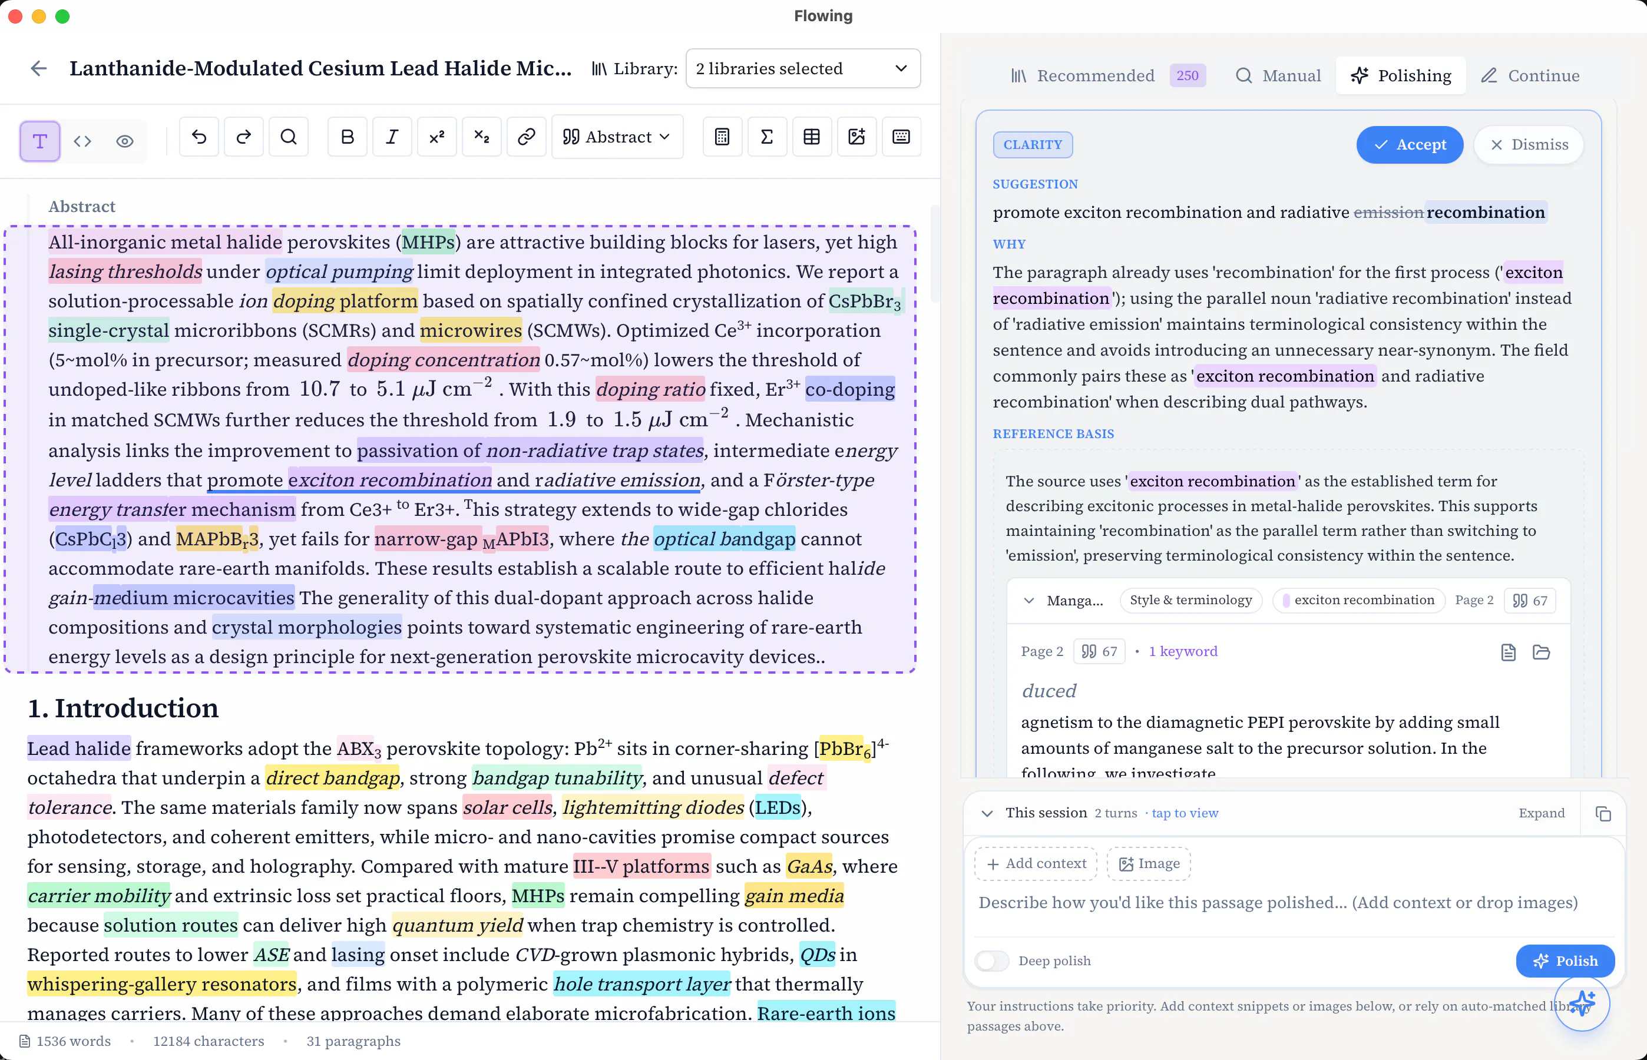Insert an image from the editor toolbar
Image resolution: width=1647 pixels, height=1060 pixels.
point(856,137)
